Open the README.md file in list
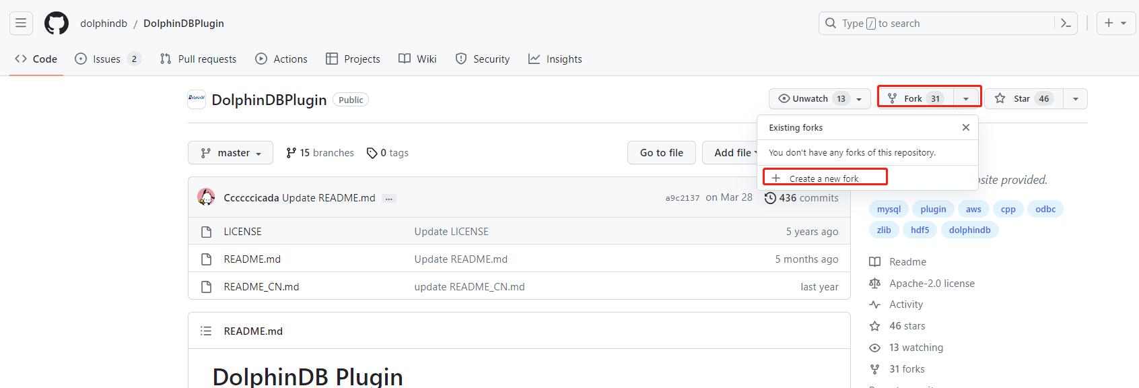The height and width of the screenshot is (388, 1139). point(252,259)
